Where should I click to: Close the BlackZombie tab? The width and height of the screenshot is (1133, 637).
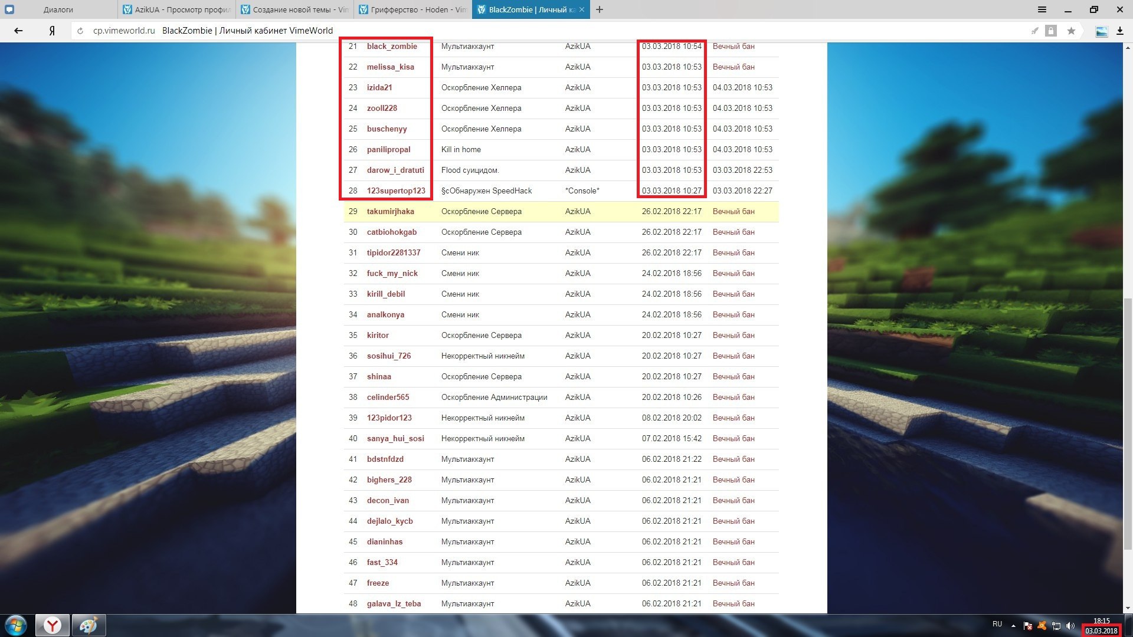pos(582,9)
